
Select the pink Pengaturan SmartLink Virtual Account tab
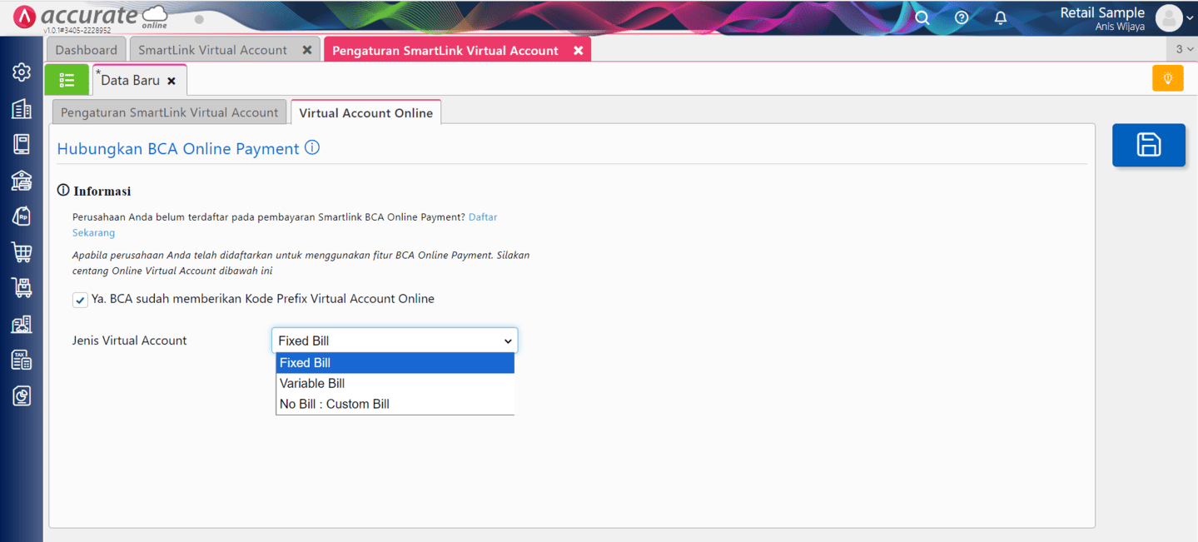tap(445, 50)
